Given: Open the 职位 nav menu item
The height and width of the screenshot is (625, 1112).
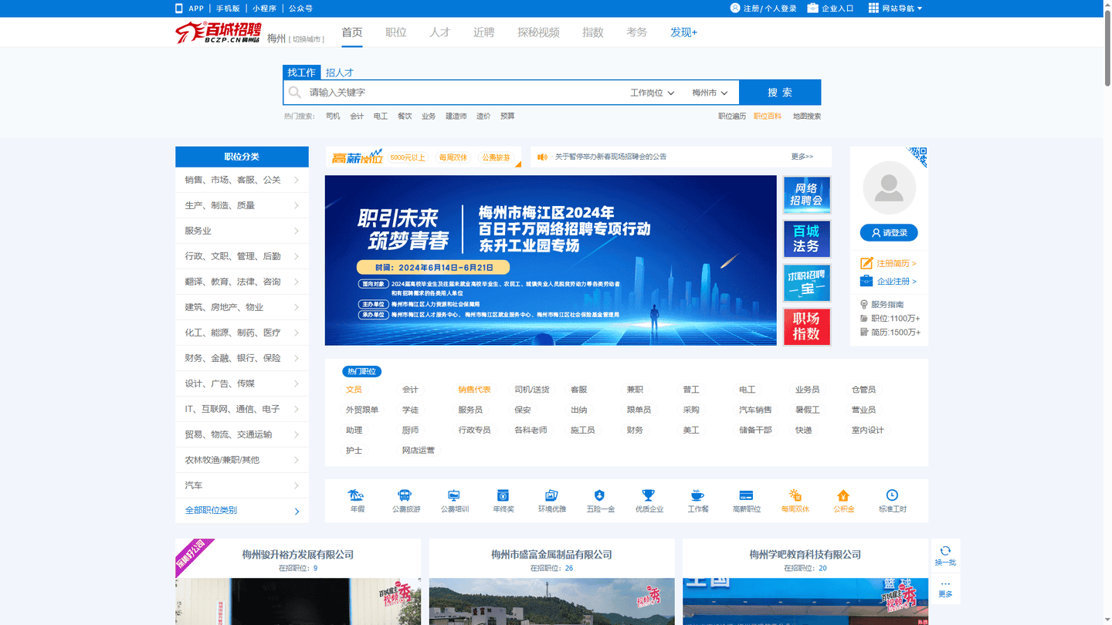Looking at the screenshot, I should click(396, 32).
